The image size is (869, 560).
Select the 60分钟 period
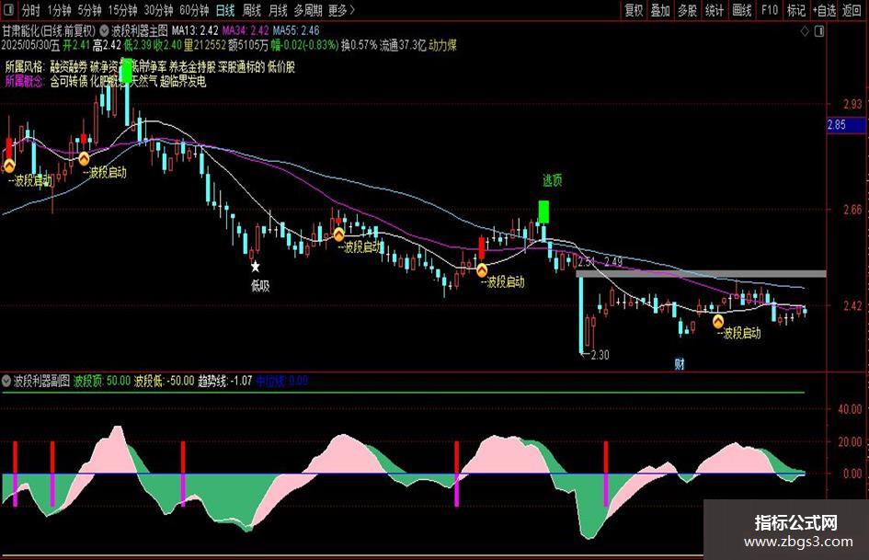pos(194,10)
